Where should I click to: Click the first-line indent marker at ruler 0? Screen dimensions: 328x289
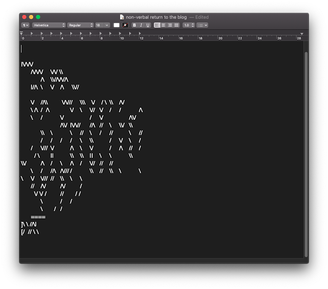(x=22, y=33)
